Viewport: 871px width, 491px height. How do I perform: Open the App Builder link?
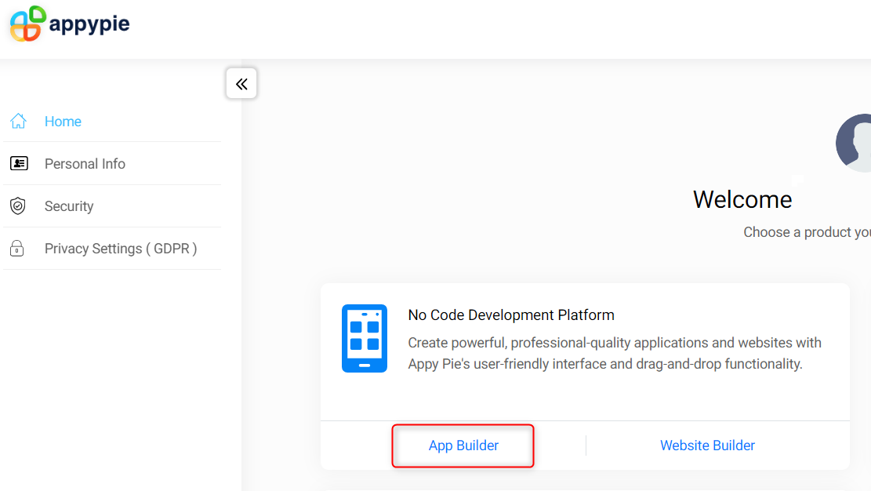(x=463, y=446)
